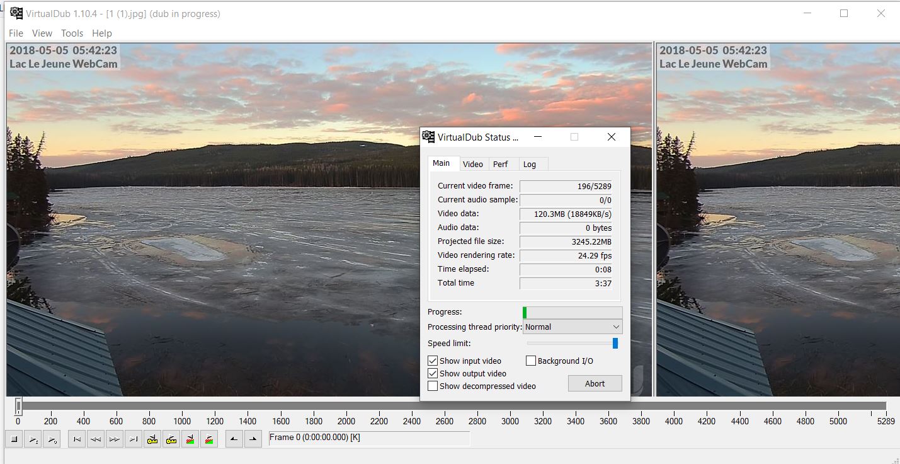Abort the dub in progress
This screenshot has height=464, width=900.
595,383
